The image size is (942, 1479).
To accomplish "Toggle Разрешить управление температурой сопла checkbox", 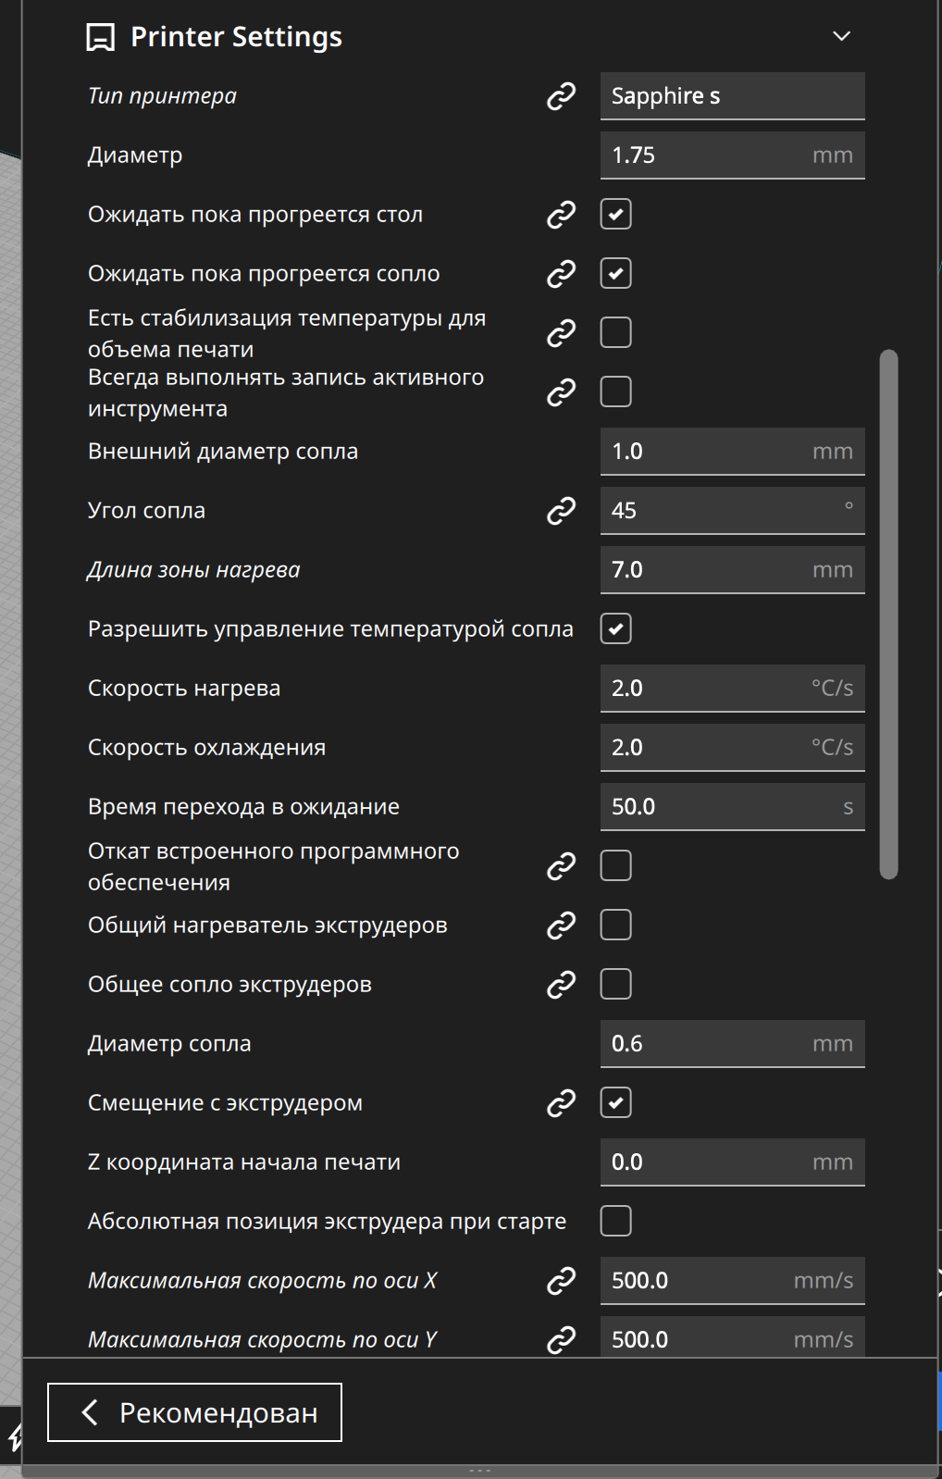I will coord(616,629).
